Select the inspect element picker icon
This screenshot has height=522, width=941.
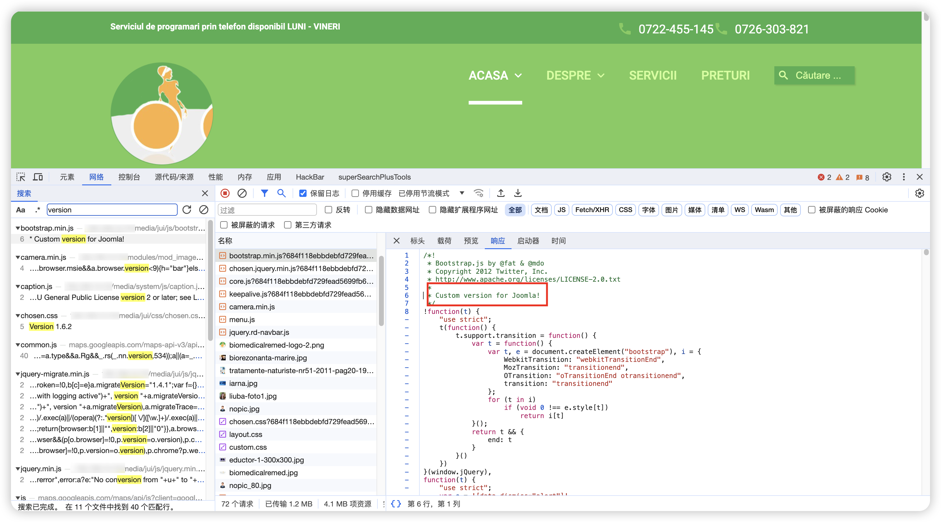point(21,177)
